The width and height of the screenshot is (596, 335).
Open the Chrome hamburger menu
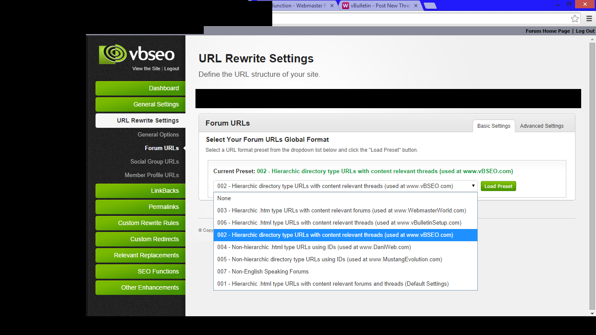coord(589,19)
